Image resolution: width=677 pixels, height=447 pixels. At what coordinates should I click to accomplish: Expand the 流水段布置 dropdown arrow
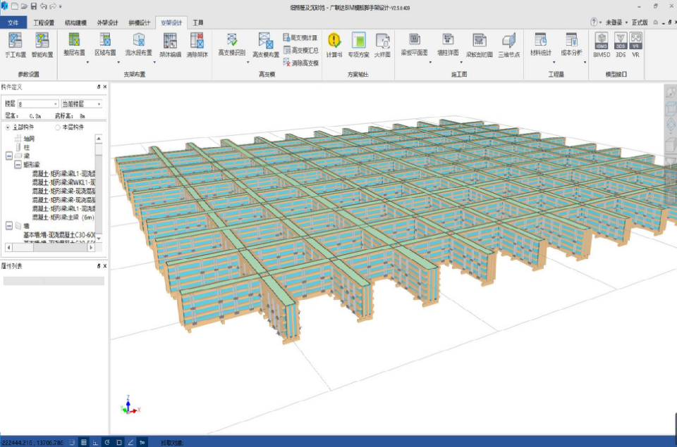point(154,63)
